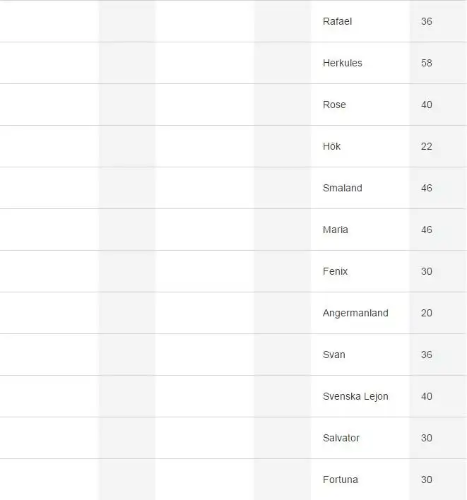This screenshot has width=467, height=500.
Task: Click the Rose ship name
Action: 334,105
